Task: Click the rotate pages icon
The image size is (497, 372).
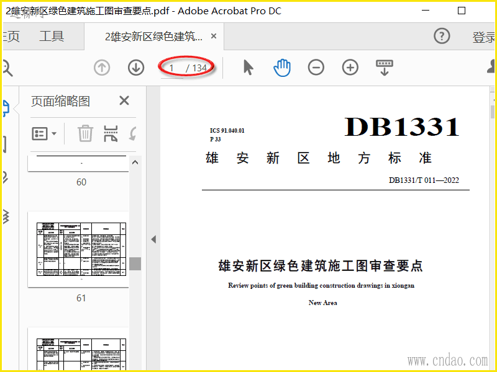Action: pyautogui.click(x=133, y=133)
